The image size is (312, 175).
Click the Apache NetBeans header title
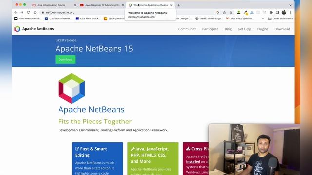(x=38, y=29)
